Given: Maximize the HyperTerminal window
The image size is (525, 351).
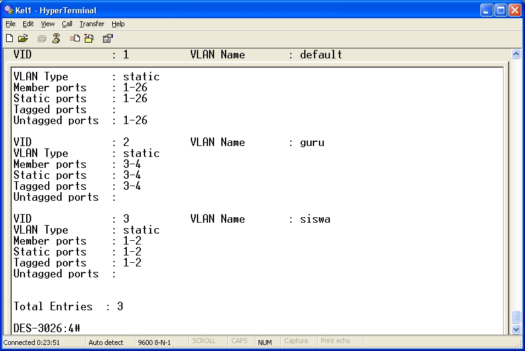Looking at the screenshot, I should [x=501, y=10].
